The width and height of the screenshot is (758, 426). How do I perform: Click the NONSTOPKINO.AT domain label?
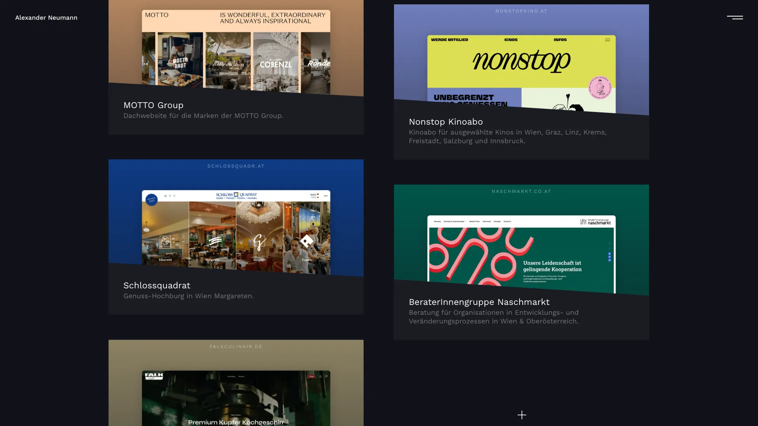[521, 11]
